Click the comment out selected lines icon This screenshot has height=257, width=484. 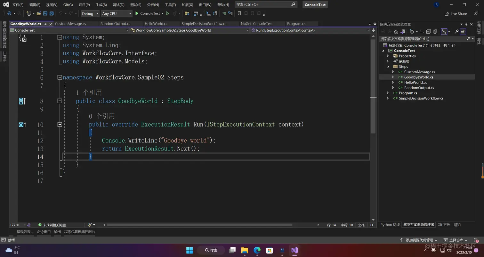[x=224, y=13]
